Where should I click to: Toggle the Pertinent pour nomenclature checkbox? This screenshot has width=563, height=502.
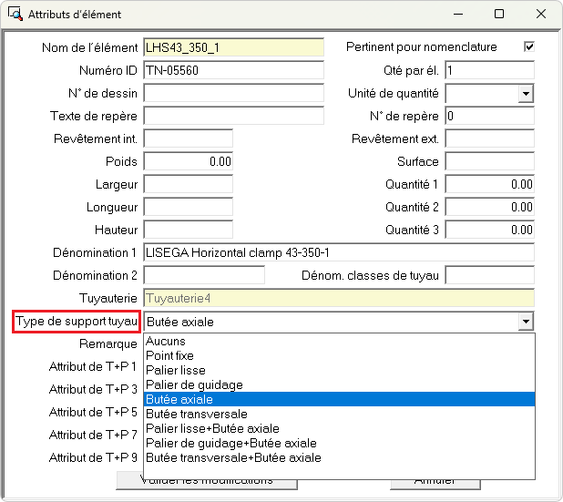[x=528, y=46]
